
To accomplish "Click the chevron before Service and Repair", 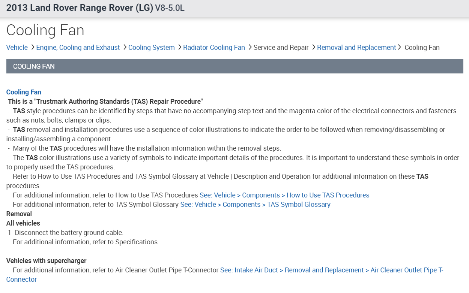I will coord(250,47).
